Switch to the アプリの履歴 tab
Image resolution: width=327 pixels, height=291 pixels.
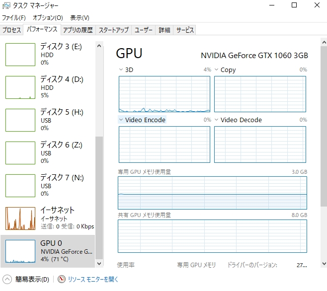(78, 30)
